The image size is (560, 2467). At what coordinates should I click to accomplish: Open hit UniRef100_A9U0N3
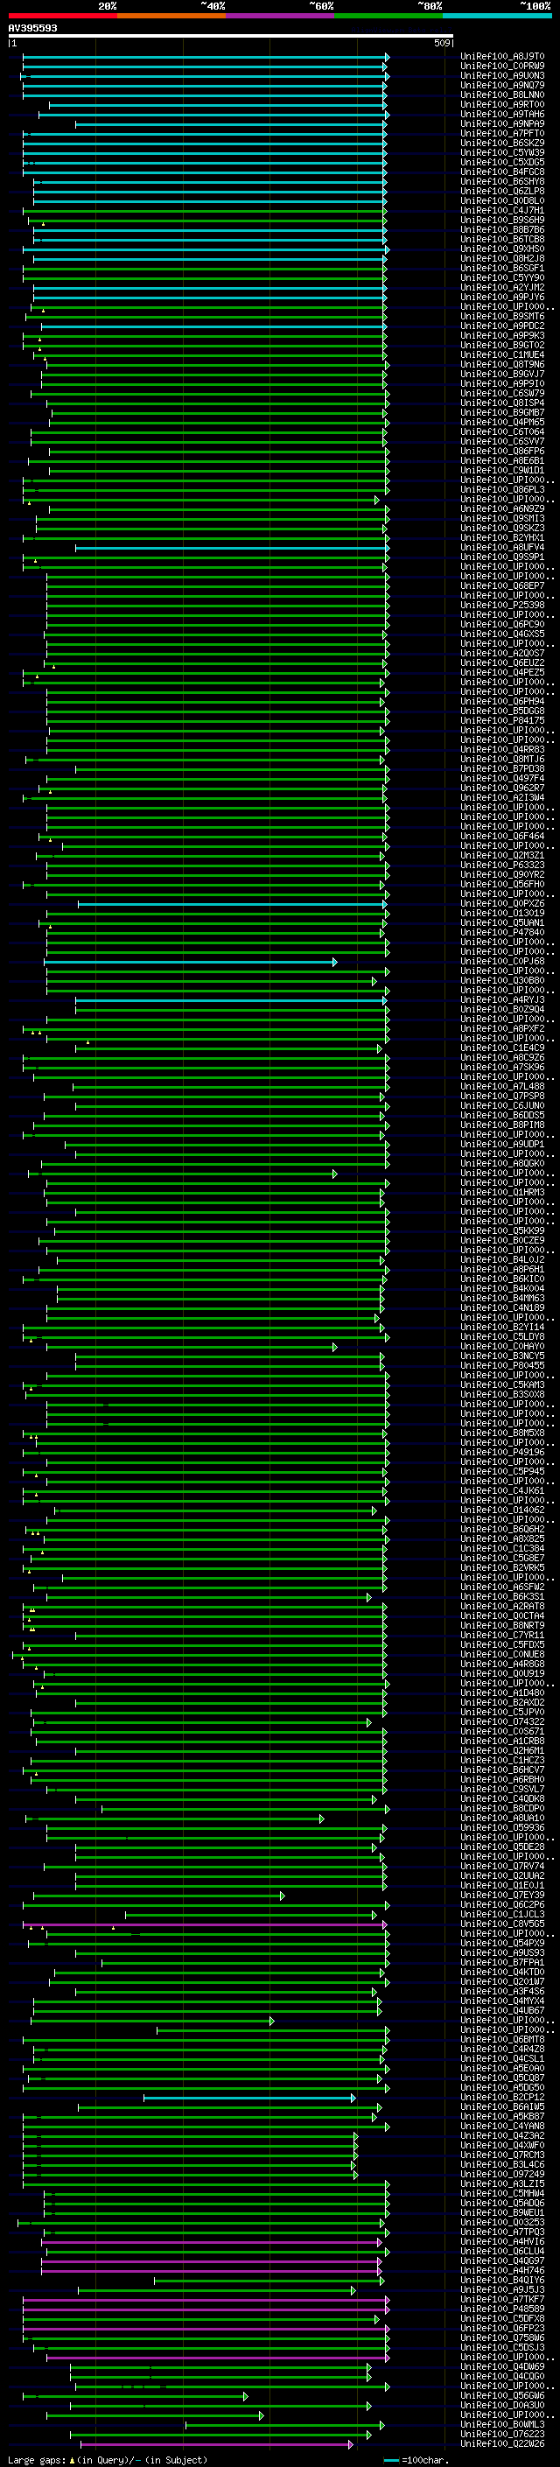coord(501,75)
